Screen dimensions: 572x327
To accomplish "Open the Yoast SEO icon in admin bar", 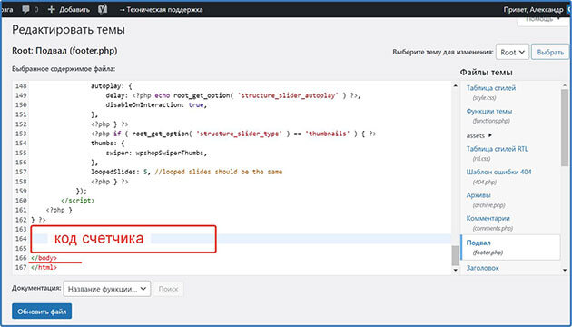I will tap(102, 10).
